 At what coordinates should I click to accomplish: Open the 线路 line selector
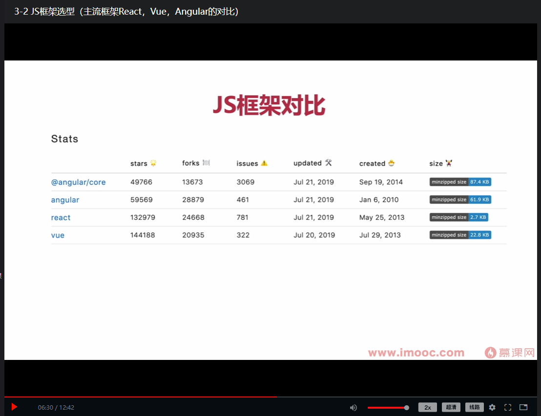point(475,407)
